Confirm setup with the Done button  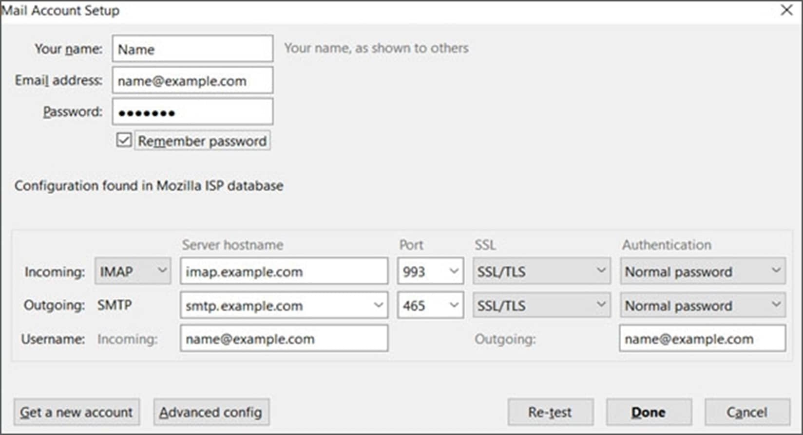coord(649,412)
